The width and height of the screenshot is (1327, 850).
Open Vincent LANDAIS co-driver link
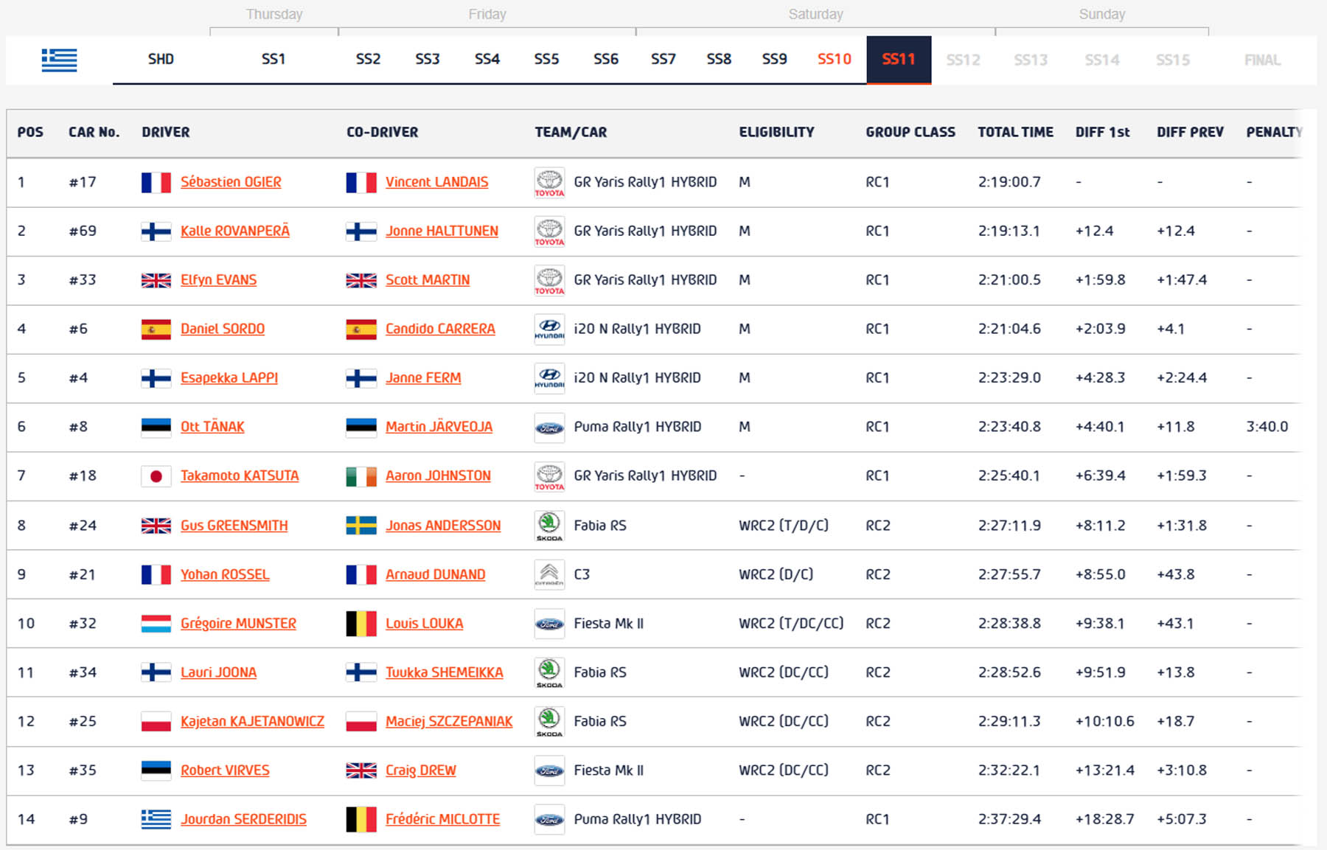click(x=436, y=182)
